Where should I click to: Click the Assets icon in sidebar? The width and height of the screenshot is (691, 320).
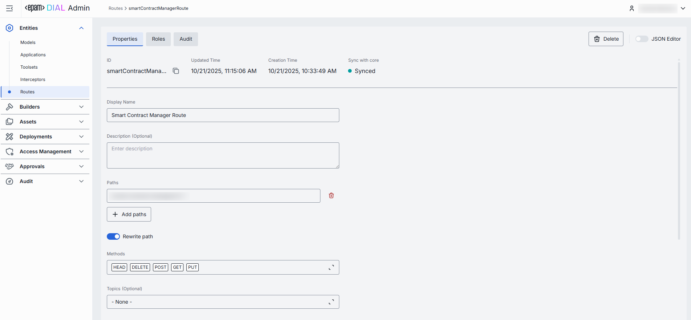click(x=9, y=122)
